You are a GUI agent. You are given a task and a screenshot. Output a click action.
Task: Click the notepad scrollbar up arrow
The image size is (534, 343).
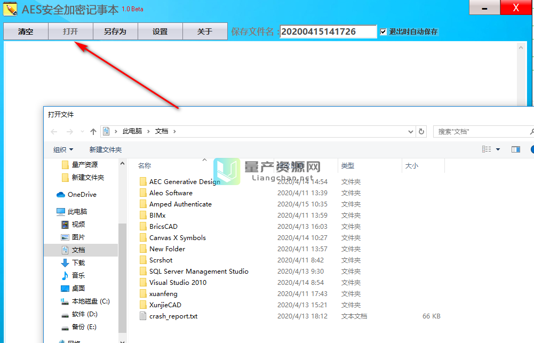click(521, 47)
